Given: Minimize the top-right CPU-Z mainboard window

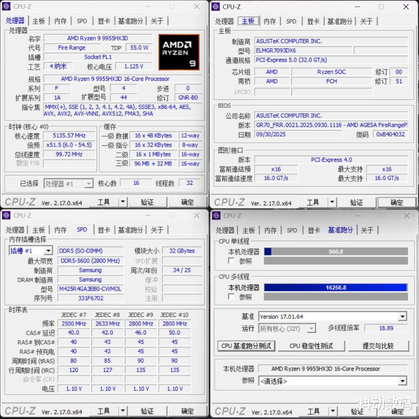Looking at the screenshot, I should 357,7.
